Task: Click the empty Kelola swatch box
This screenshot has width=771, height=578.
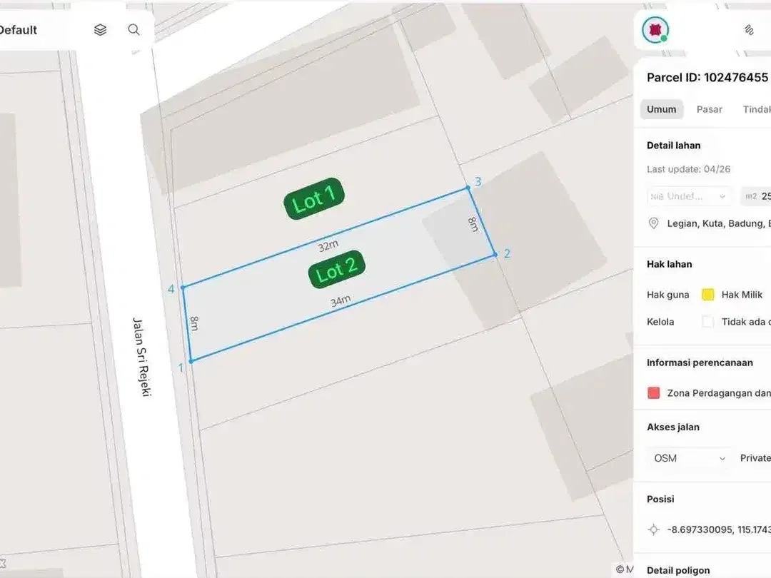Action: click(x=707, y=322)
